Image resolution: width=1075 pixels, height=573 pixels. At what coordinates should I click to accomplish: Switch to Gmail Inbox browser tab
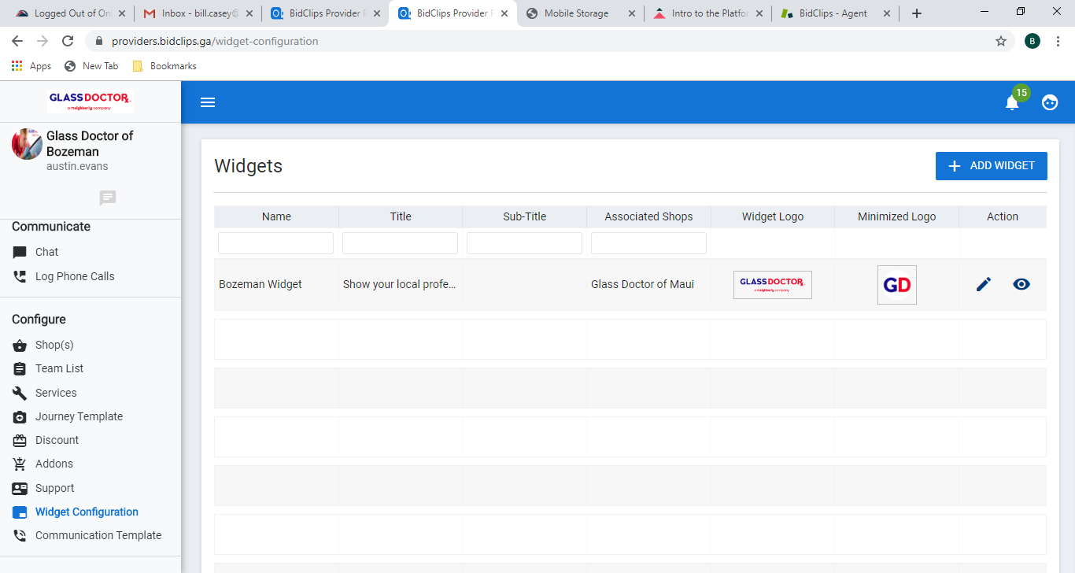point(199,13)
